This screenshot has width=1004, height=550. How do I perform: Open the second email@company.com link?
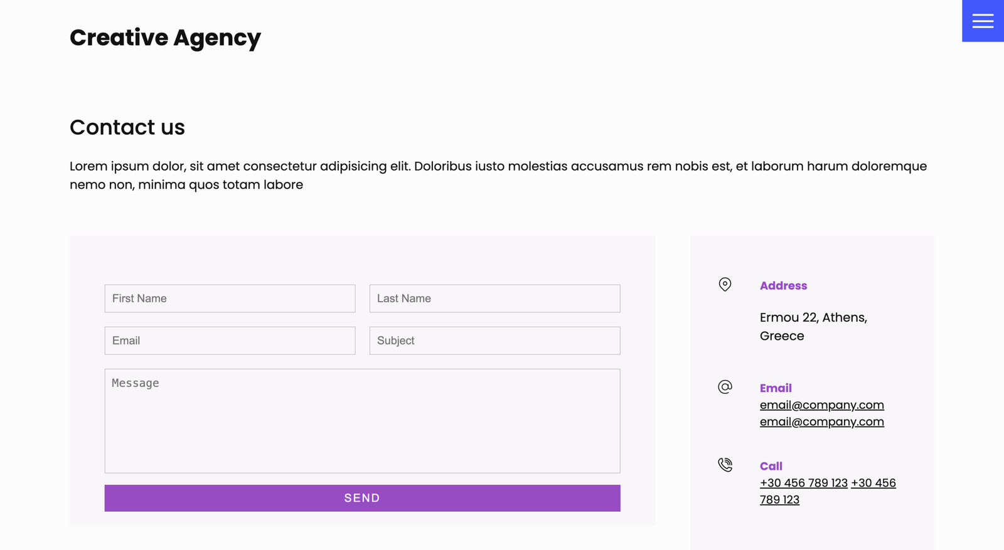(821, 422)
